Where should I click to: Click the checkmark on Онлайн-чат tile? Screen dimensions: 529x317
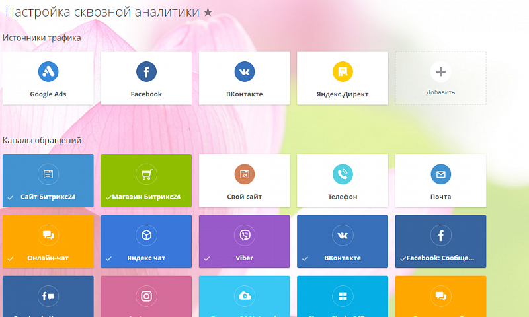pos(11,258)
